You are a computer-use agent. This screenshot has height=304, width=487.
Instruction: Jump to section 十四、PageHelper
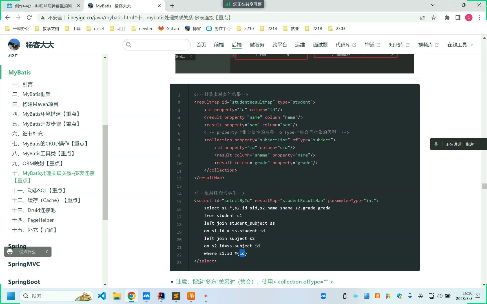coord(33,220)
